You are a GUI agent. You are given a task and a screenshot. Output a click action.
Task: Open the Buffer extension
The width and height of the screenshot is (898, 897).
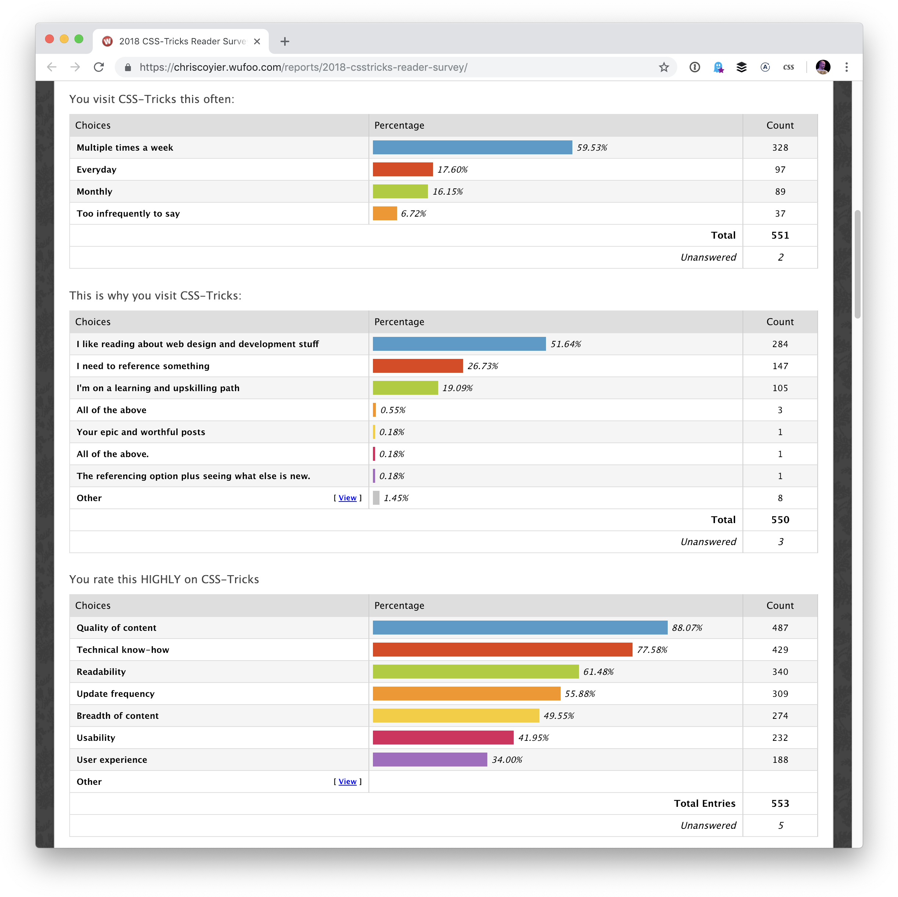742,67
